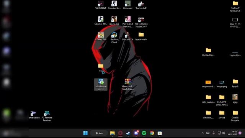This screenshot has width=245, height=138.
Task: Select the 'ame option' shortcut
Action: 34,115
